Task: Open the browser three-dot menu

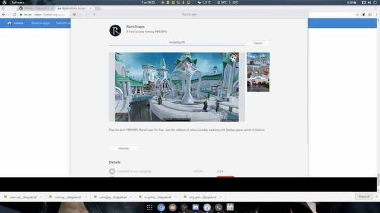Action: 376,14
